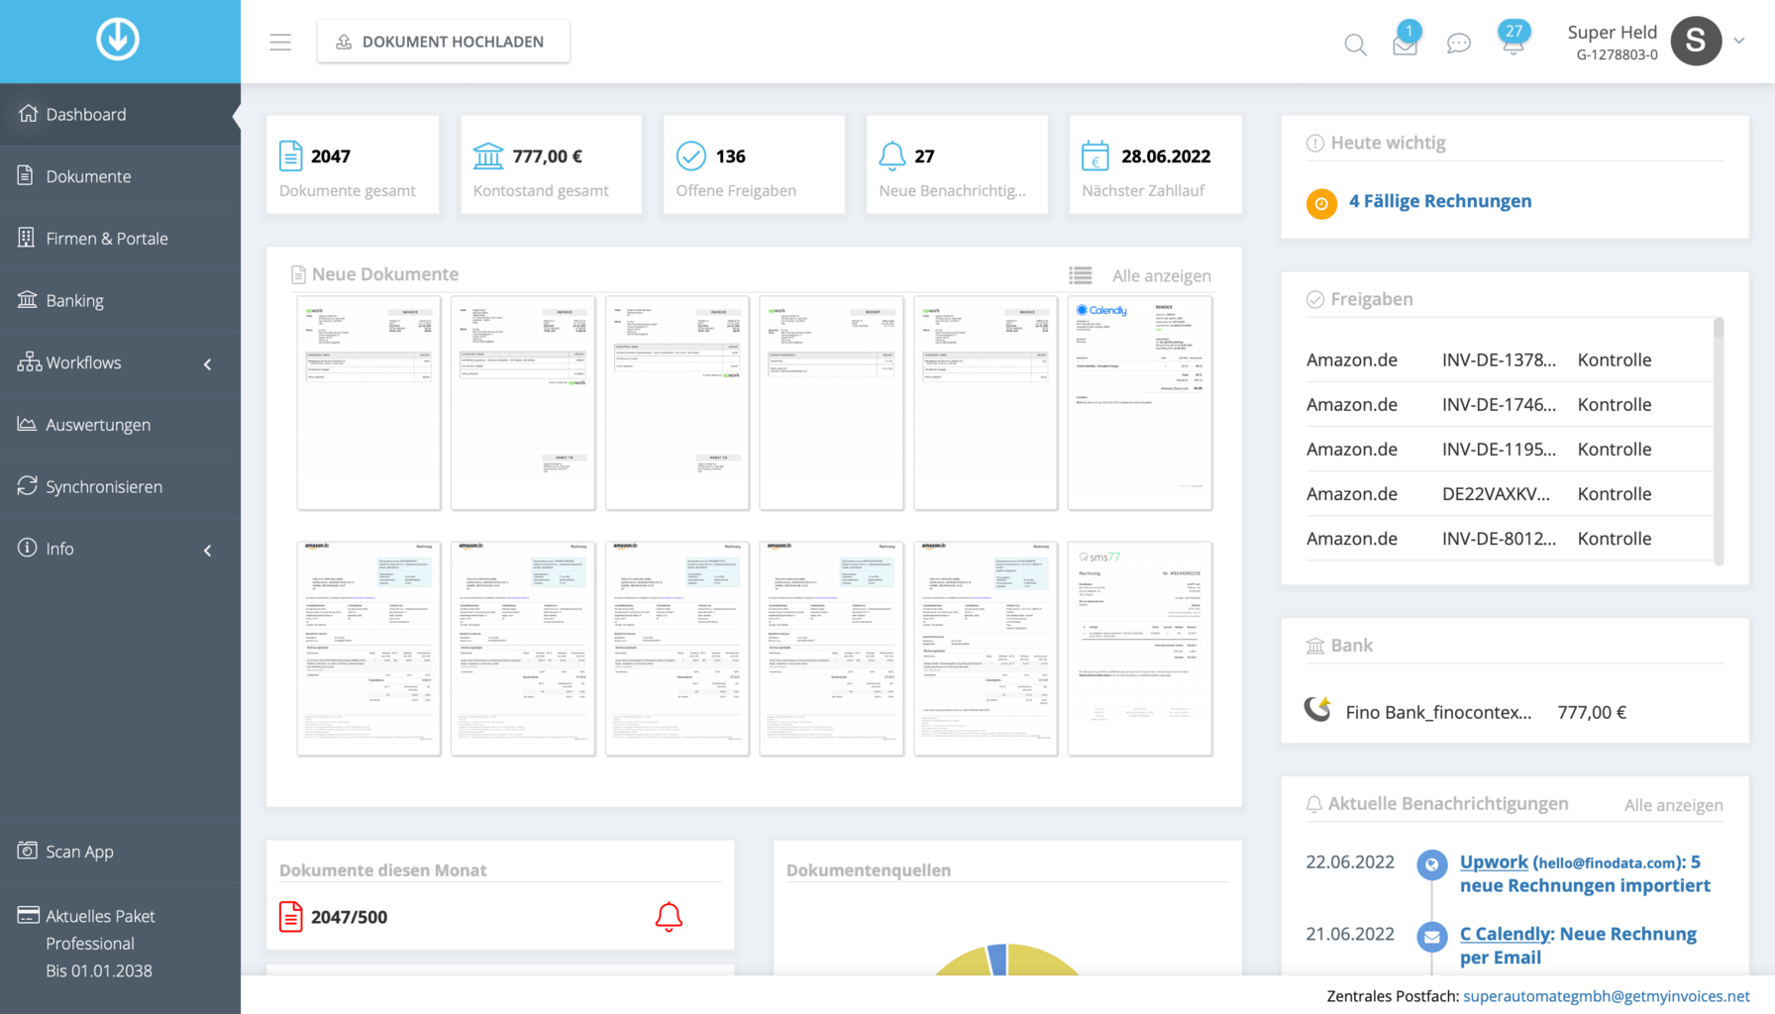Image resolution: width=1775 pixels, height=1014 pixels.
Task: Click the central mailbox email address
Action: pos(1606,996)
